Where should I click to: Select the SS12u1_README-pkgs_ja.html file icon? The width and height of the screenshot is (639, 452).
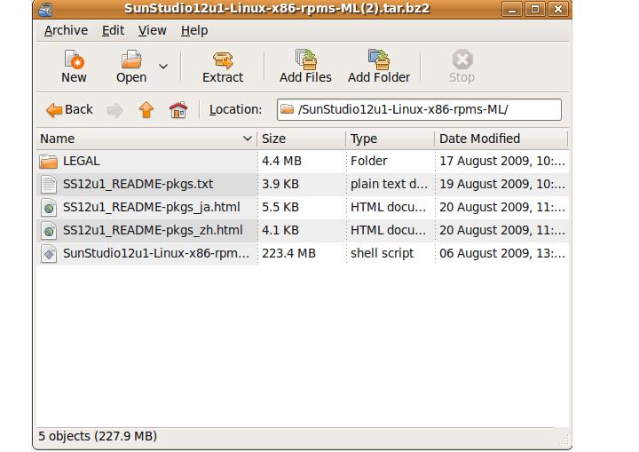49,208
